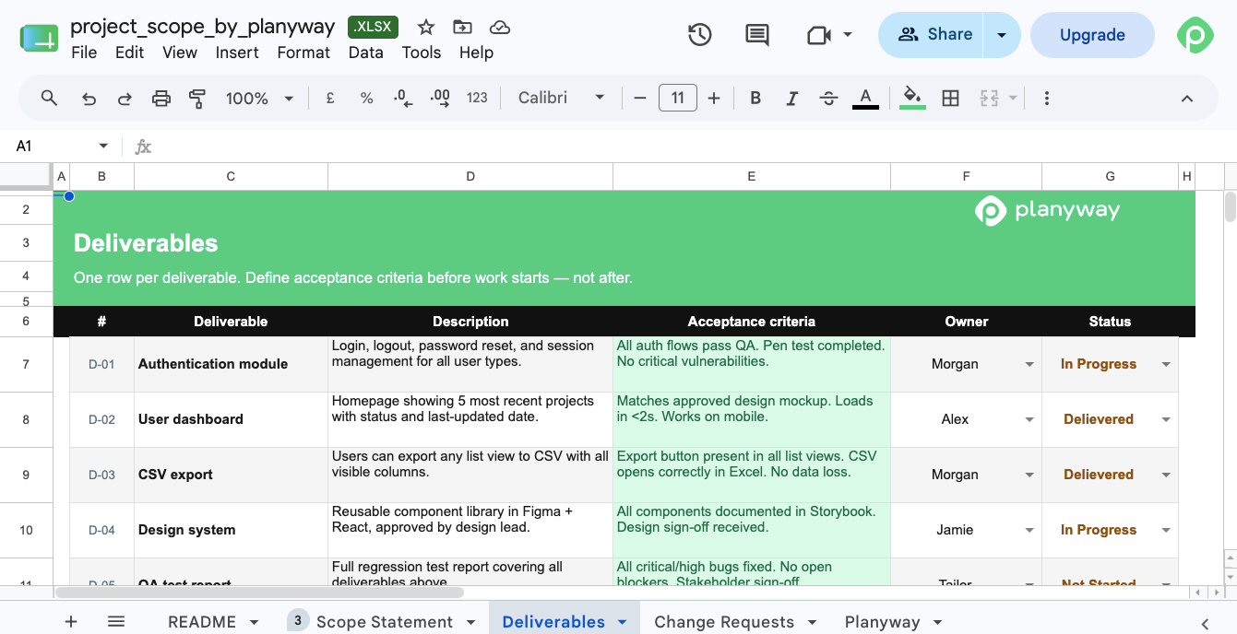
Task: Open the Edit menu
Action: [x=129, y=53]
